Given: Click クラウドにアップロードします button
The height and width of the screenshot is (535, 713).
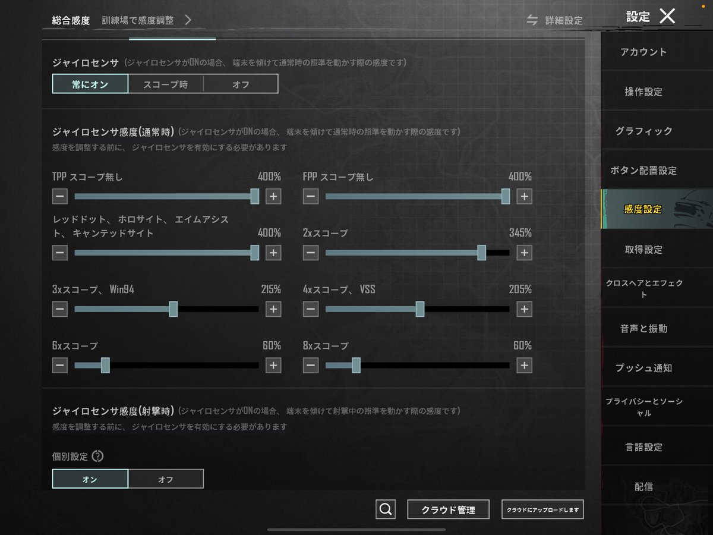Looking at the screenshot, I should 542,509.
